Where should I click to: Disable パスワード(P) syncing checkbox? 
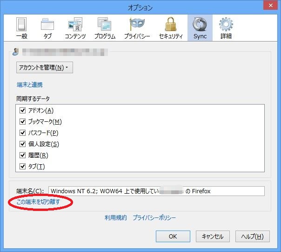[22, 133]
